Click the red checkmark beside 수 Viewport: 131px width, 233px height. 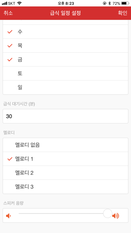click(10, 32)
